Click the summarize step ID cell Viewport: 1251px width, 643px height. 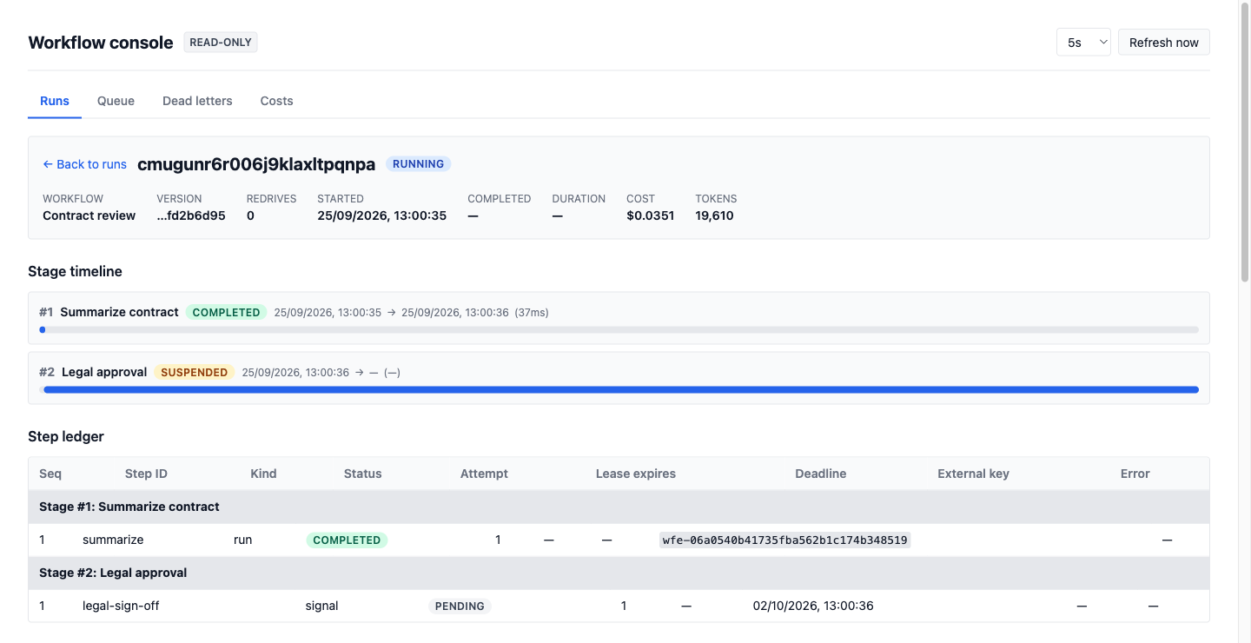113,540
